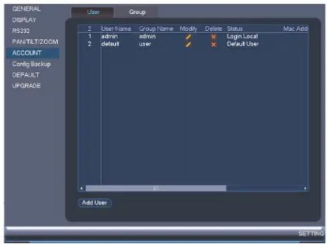327x244 pixels.
Task: Select the ACCOUNT menu item
Action: (x=33, y=53)
